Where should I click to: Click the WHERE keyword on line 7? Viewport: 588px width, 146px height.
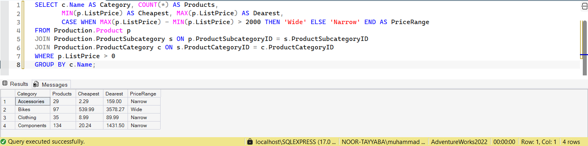pyautogui.click(x=44, y=56)
